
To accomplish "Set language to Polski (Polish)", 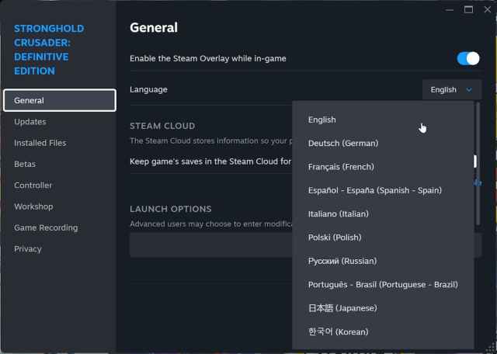I will point(334,238).
